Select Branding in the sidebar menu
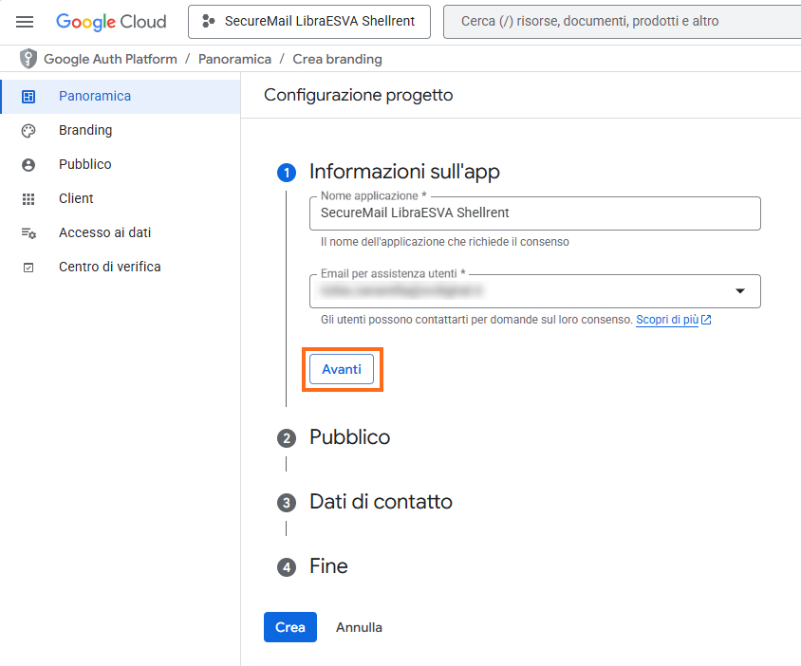 pyautogui.click(x=85, y=130)
